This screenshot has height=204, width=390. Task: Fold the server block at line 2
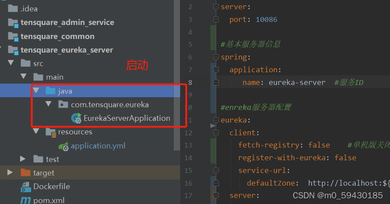(216, 7)
